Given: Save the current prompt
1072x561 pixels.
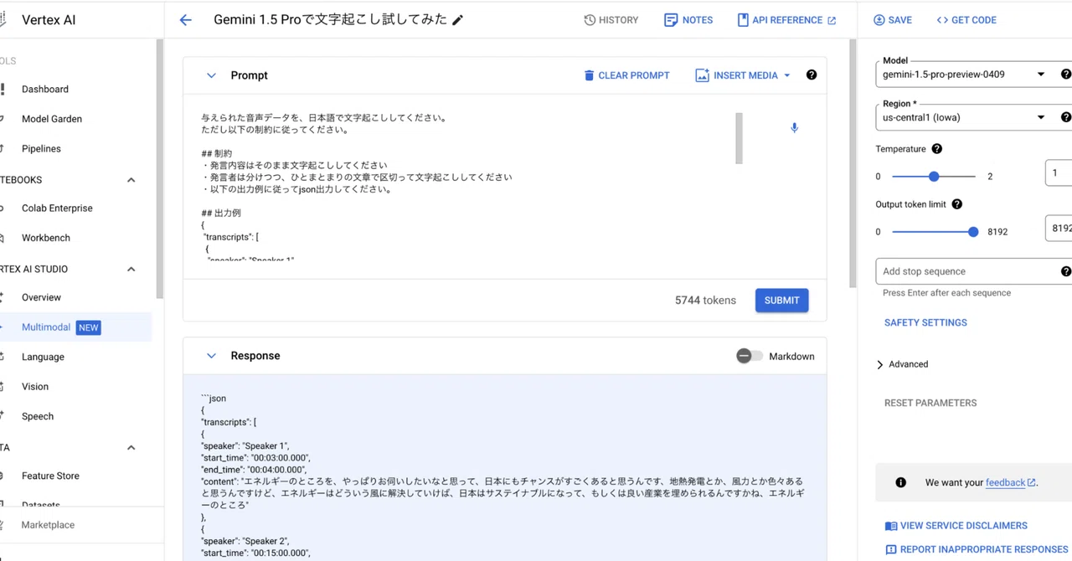Looking at the screenshot, I should [893, 20].
